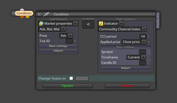Screen dimensions: 177x103
Task: Enable the Change Status to checkbox
Action: [x=71, y=78]
